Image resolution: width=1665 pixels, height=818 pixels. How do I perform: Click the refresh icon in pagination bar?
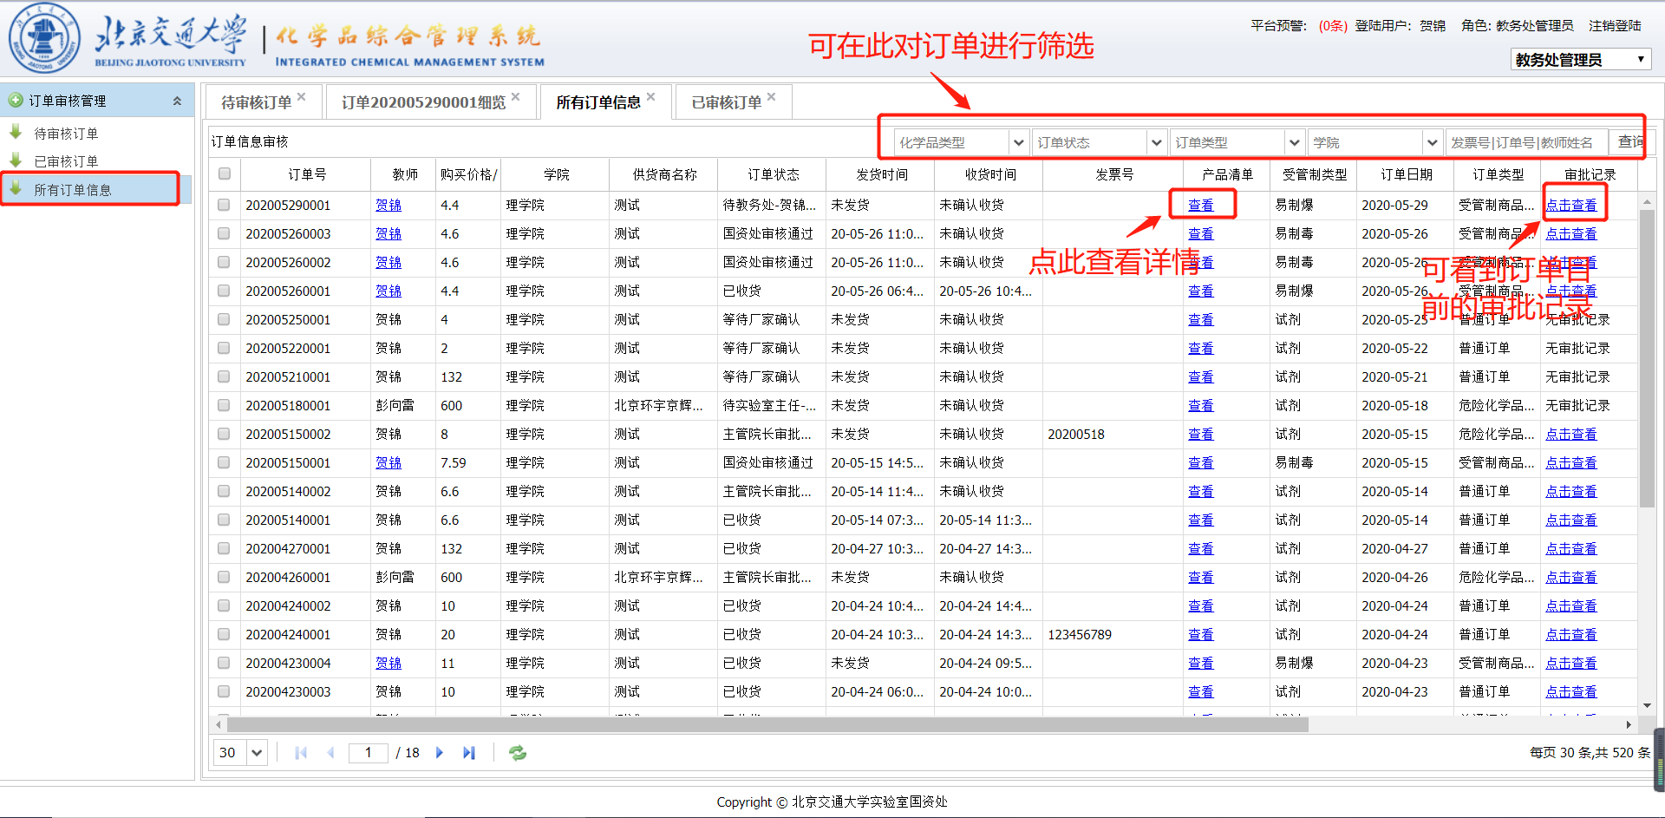tap(518, 753)
